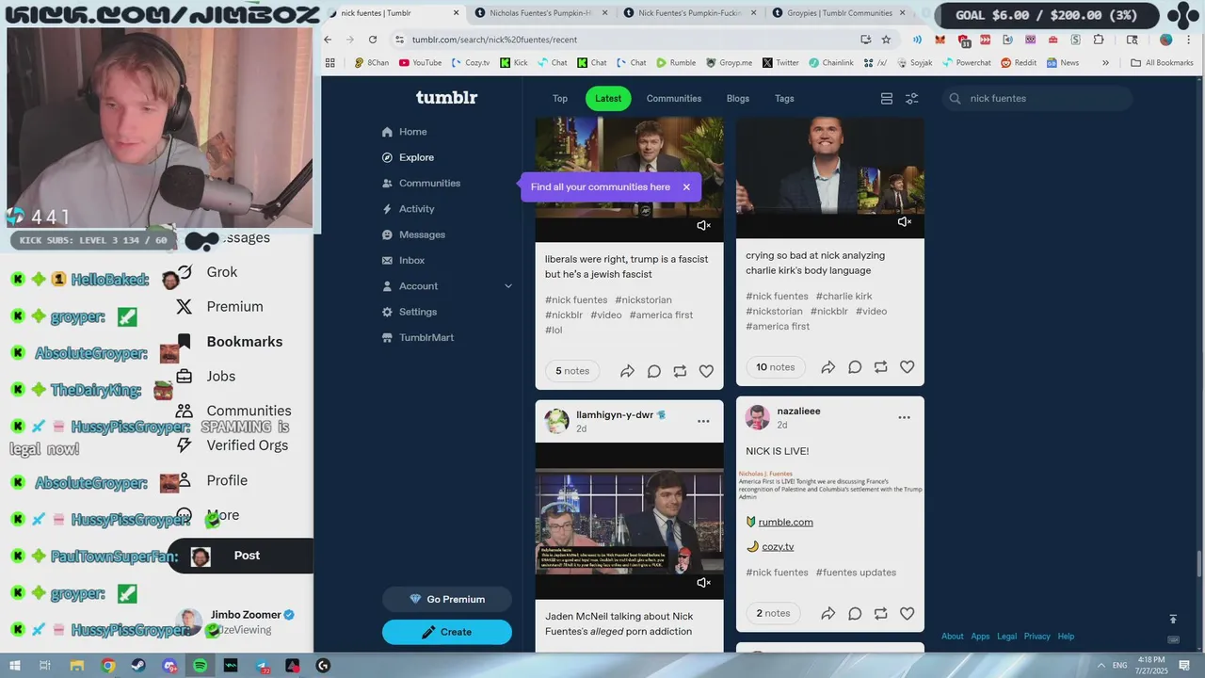Open the Privacy footer link
This screenshot has width=1205, height=678.
1036,637
